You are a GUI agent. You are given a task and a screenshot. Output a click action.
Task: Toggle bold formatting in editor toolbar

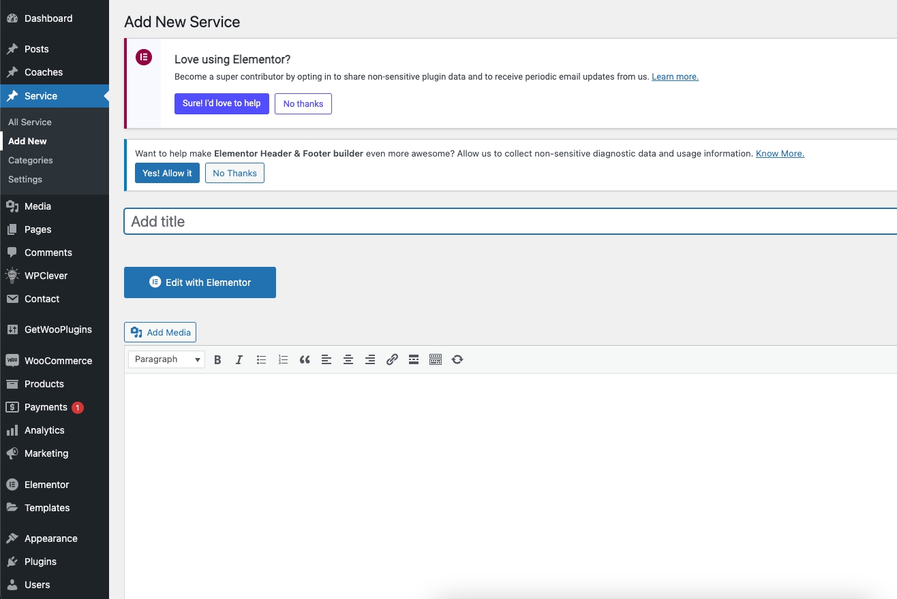click(217, 359)
